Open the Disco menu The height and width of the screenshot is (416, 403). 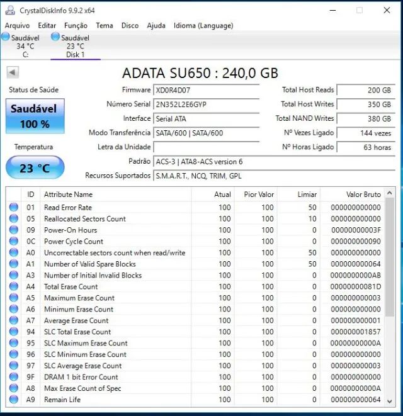pos(130,25)
